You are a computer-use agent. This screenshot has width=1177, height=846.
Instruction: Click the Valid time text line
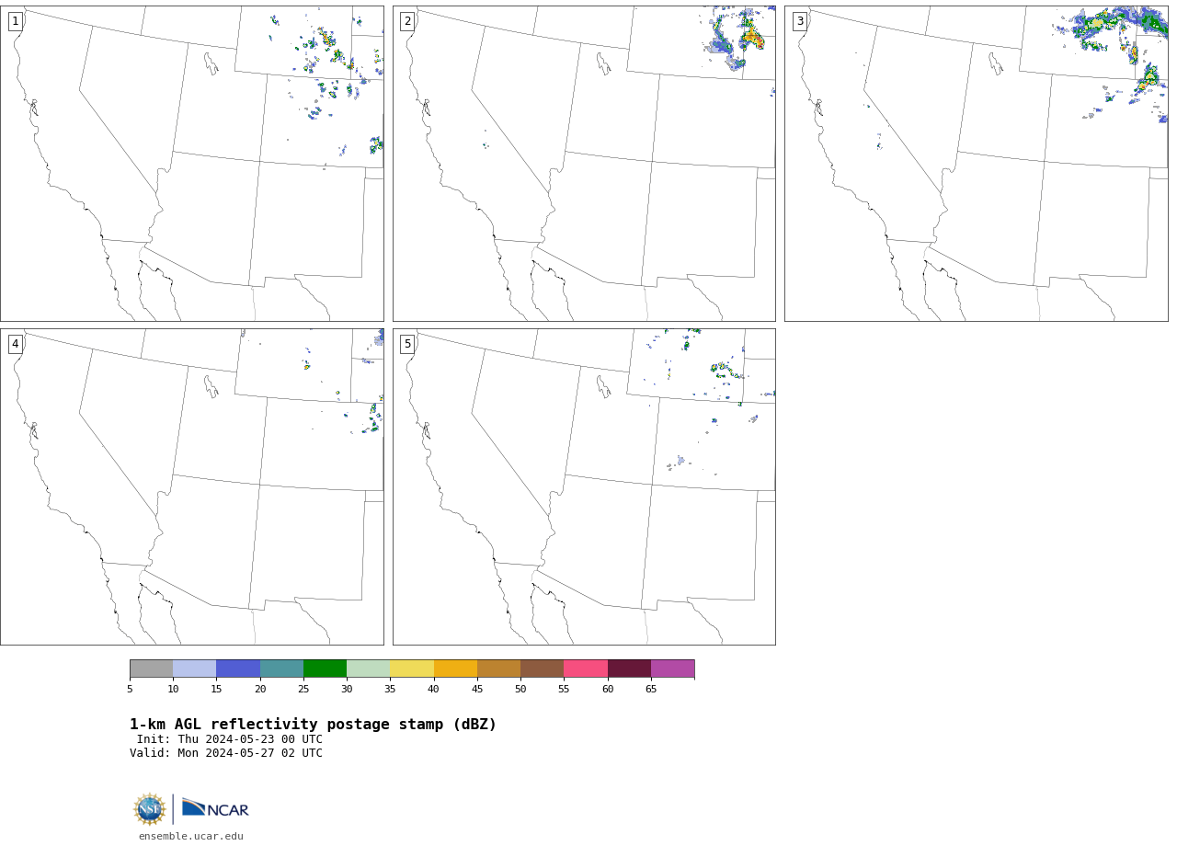coord(226,753)
